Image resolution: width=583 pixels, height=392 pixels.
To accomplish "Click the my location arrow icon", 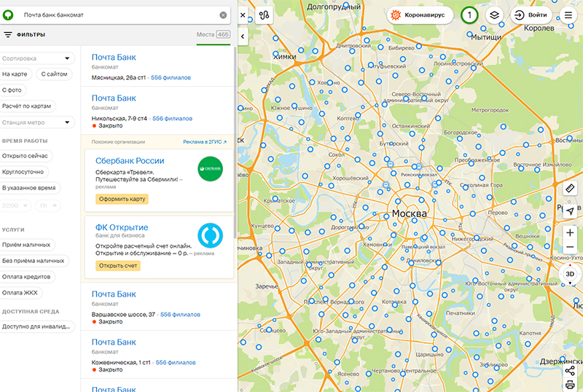I will 570,211.
